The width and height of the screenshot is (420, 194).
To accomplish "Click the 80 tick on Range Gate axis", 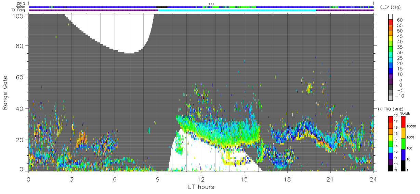I will [x=20, y=46].
